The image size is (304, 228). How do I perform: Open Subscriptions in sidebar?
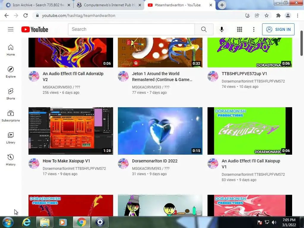(11, 116)
